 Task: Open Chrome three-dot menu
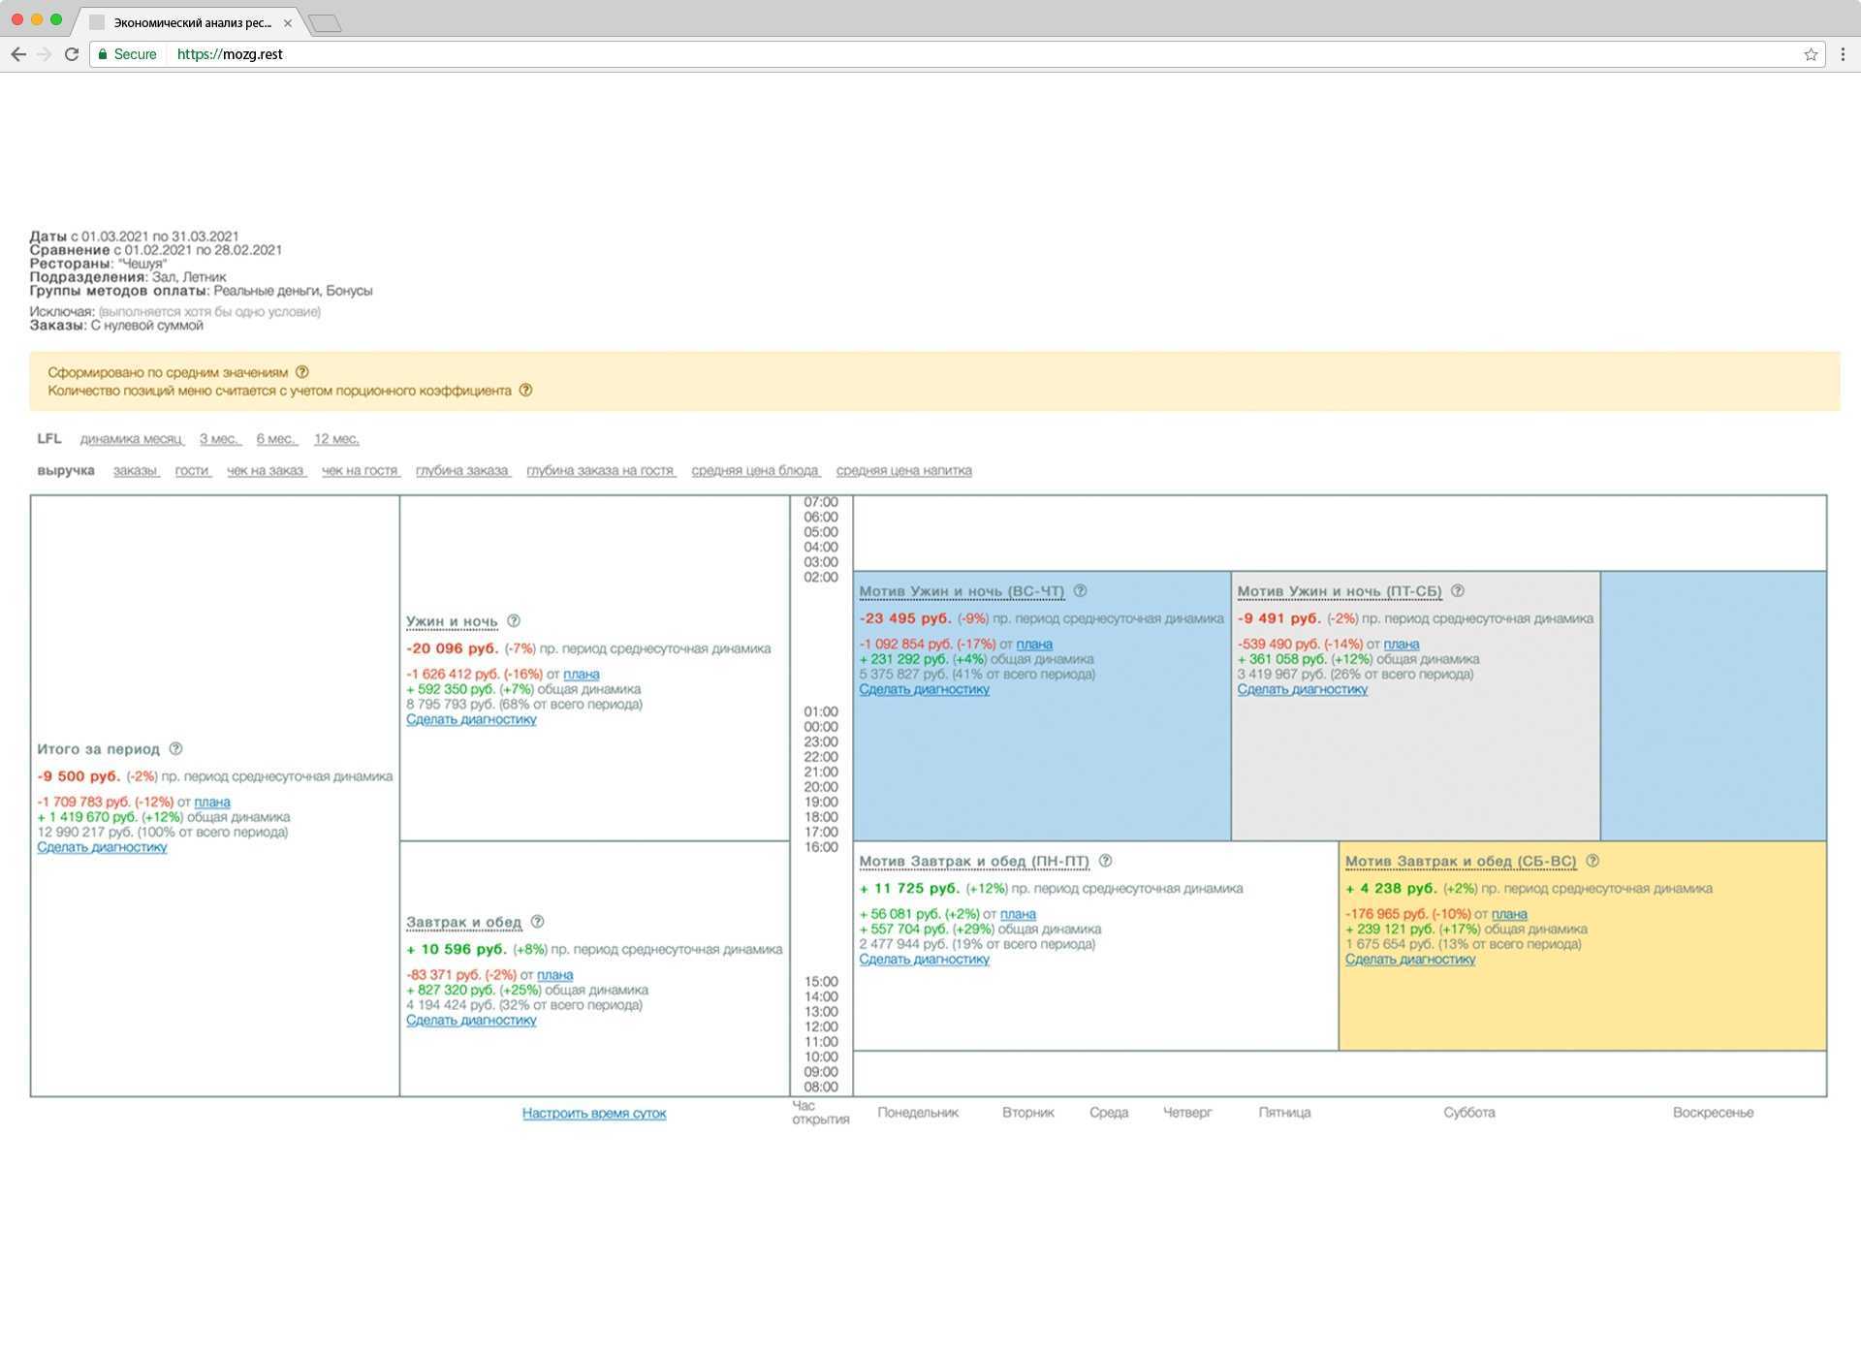pyautogui.click(x=1843, y=54)
